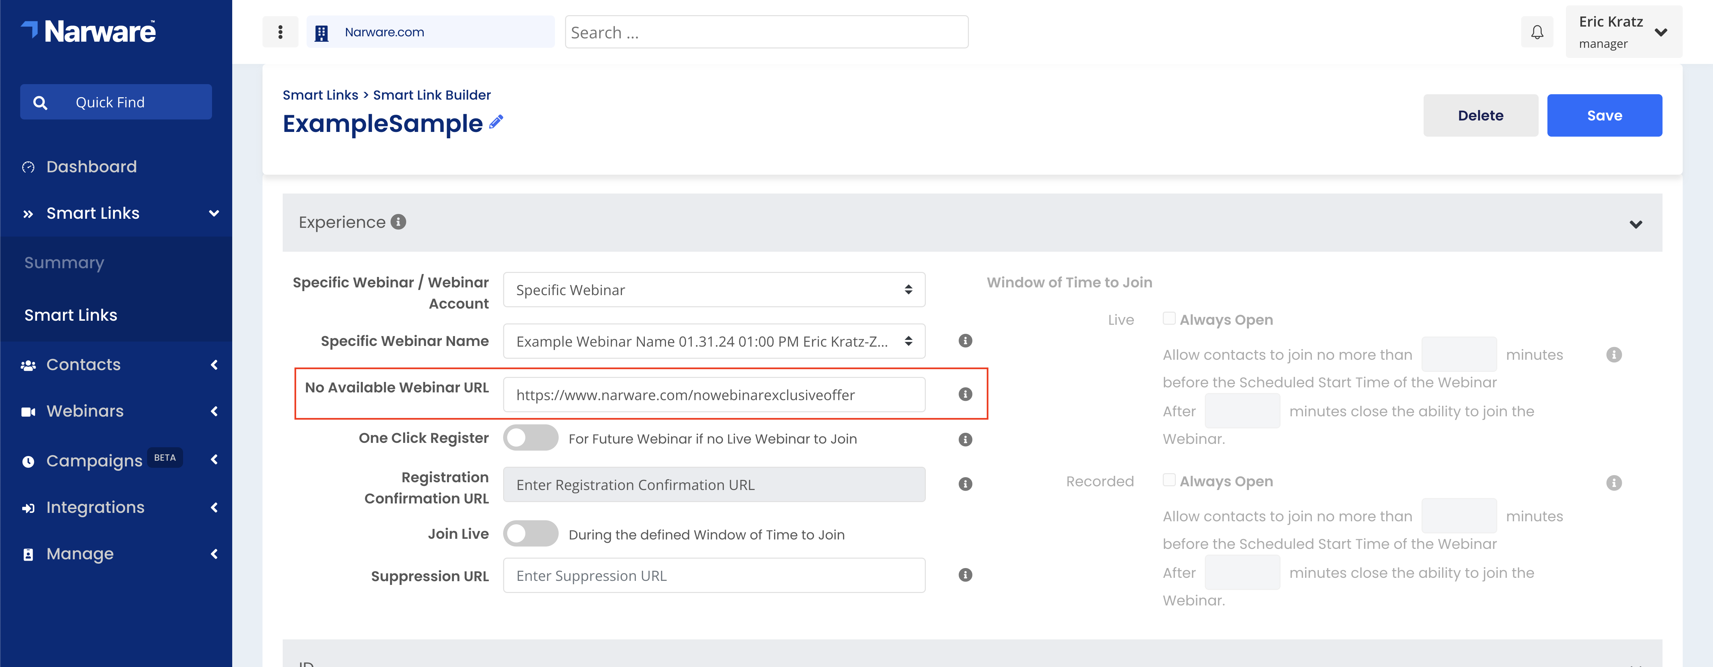
Task: Show info for Registration Confirmation URL
Action: [x=966, y=484]
